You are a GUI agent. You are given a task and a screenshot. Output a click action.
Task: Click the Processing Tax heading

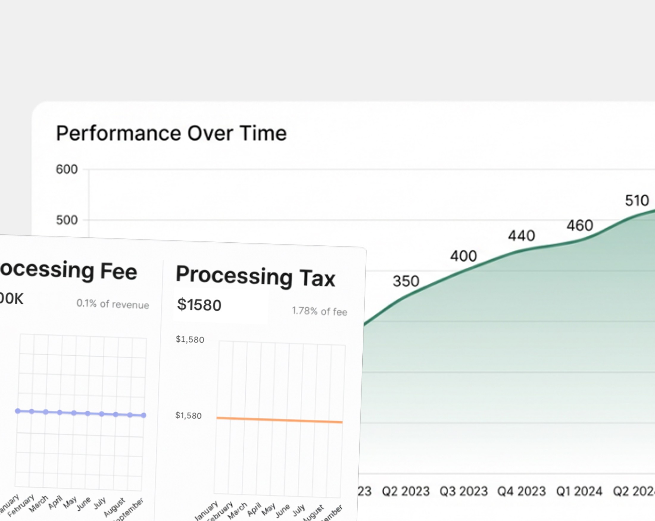[x=255, y=276]
